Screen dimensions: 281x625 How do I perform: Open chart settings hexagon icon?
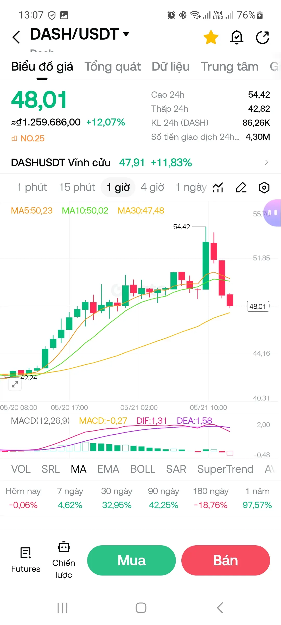coord(264,187)
